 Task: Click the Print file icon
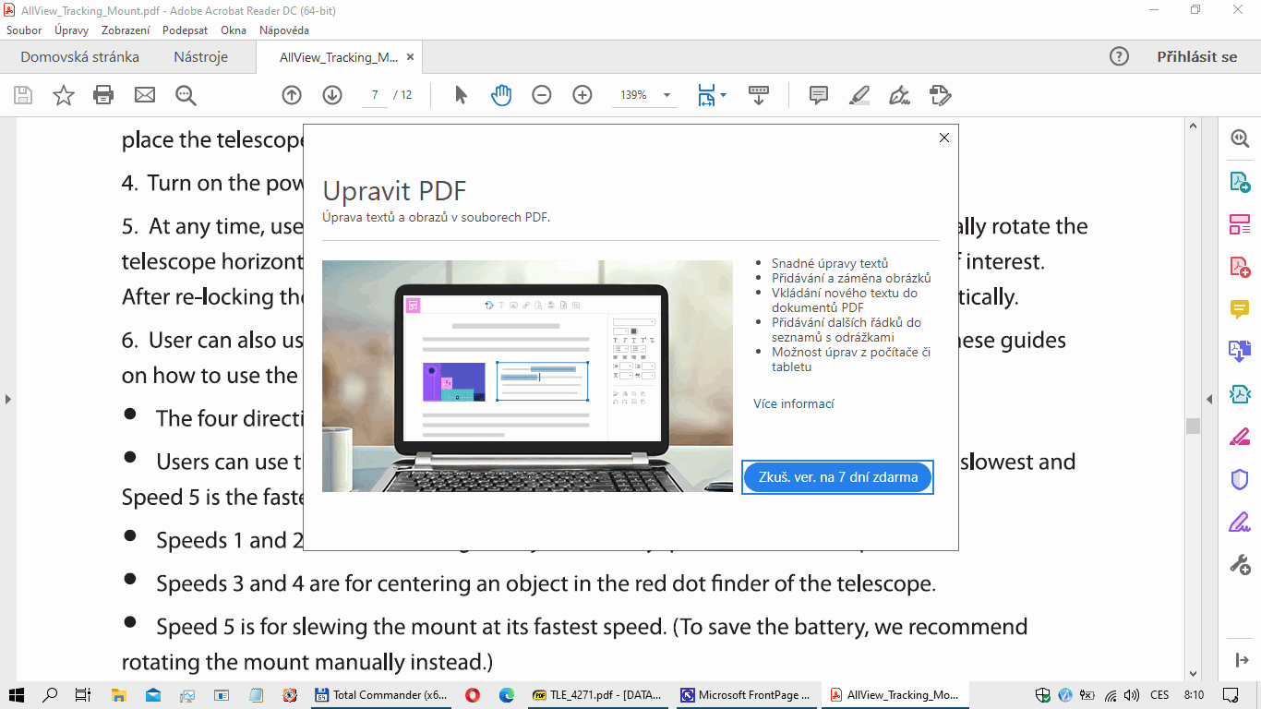pos(103,95)
